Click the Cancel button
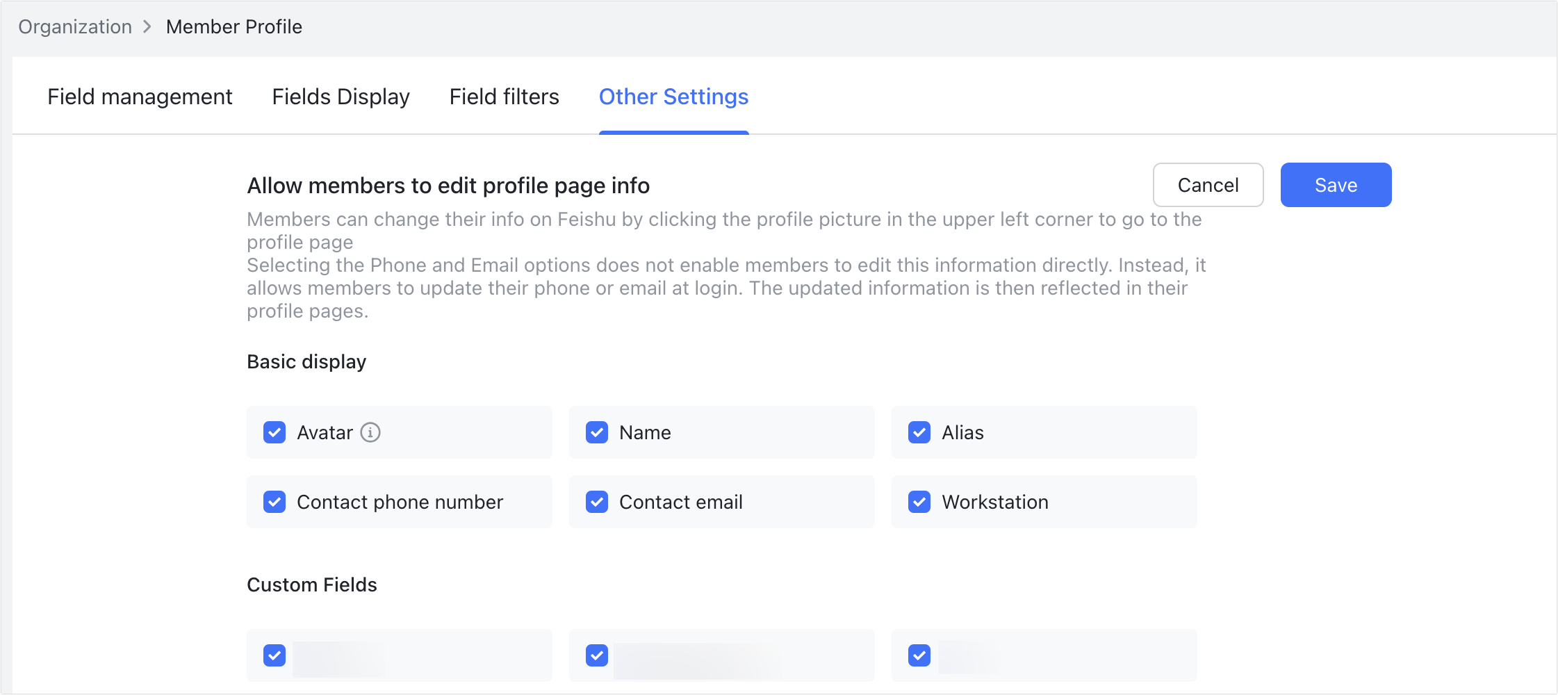Screen dimensions: 1558x695 click(1208, 185)
